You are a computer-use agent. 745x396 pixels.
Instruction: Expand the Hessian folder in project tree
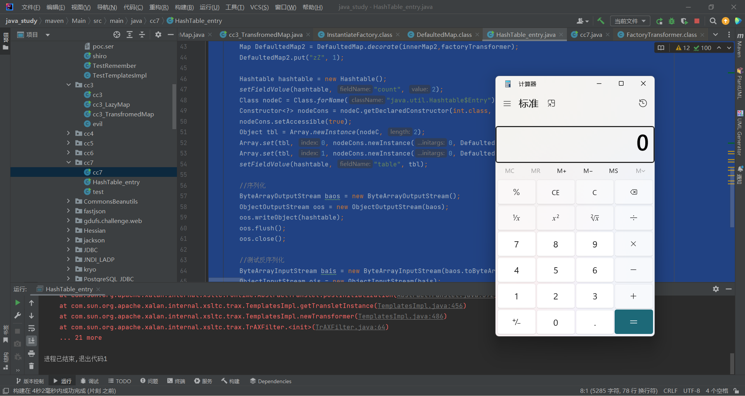coord(69,230)
